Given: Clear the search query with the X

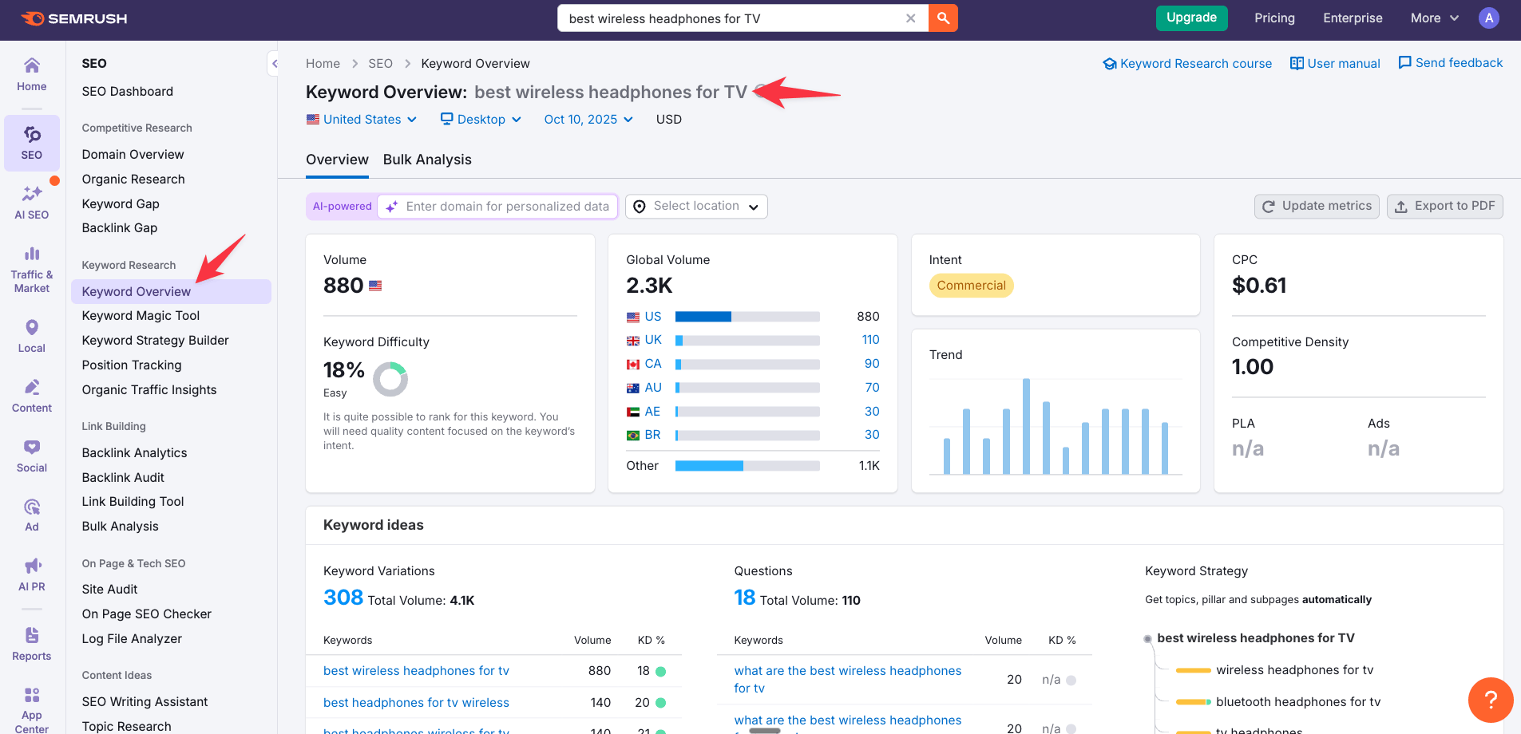Looking at the screenshot, I should pos(911,18).
